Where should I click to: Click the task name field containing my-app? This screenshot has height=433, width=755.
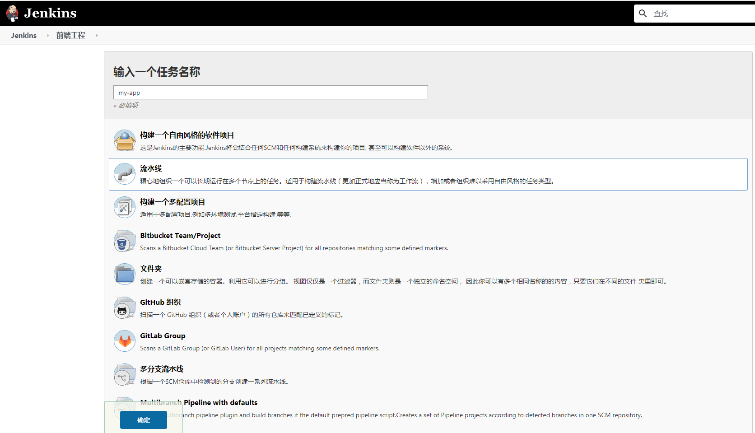(270, 93)
